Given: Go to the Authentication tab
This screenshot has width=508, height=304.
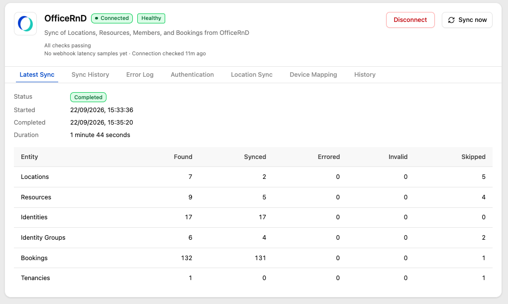Looking at the screenshot, I should (192, 75).
